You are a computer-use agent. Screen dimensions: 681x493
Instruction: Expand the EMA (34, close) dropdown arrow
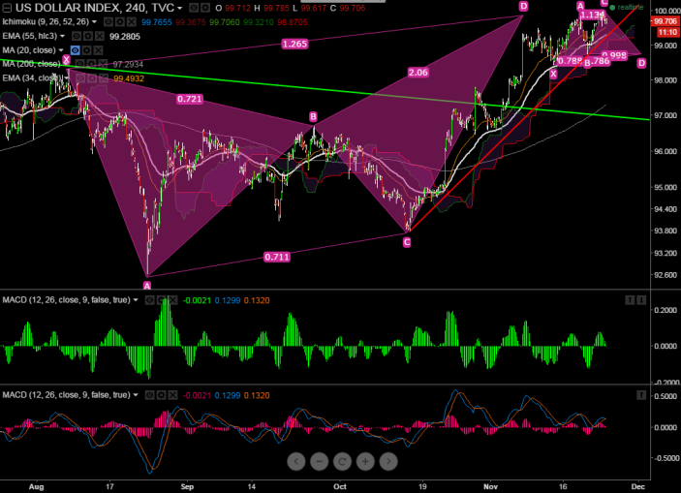click(x=67, y=78)
